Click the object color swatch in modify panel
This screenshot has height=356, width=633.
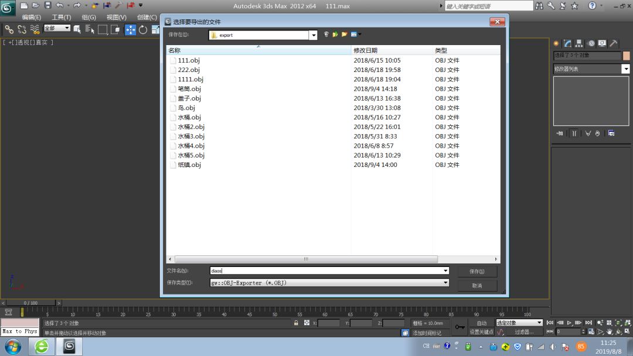(626, 56)
